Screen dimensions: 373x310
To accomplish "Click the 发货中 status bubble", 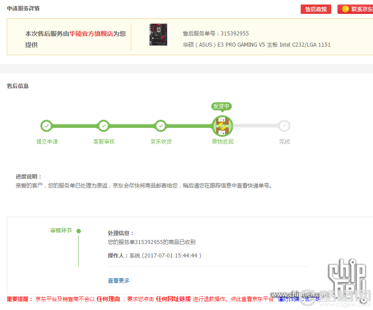I will pyautogui.click(x=222, y=106).
